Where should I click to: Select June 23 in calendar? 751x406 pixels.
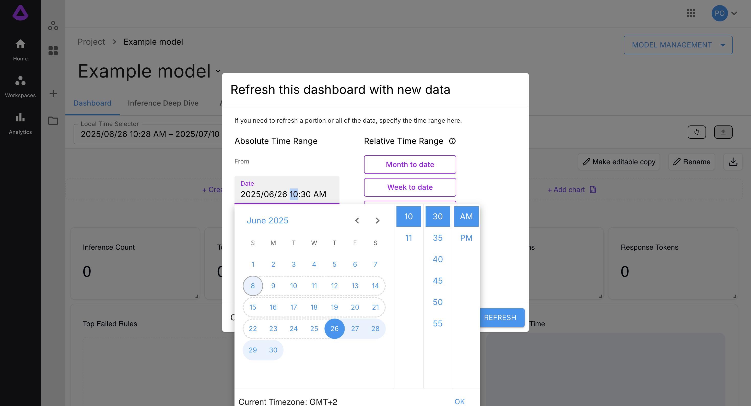click(273, 328)
